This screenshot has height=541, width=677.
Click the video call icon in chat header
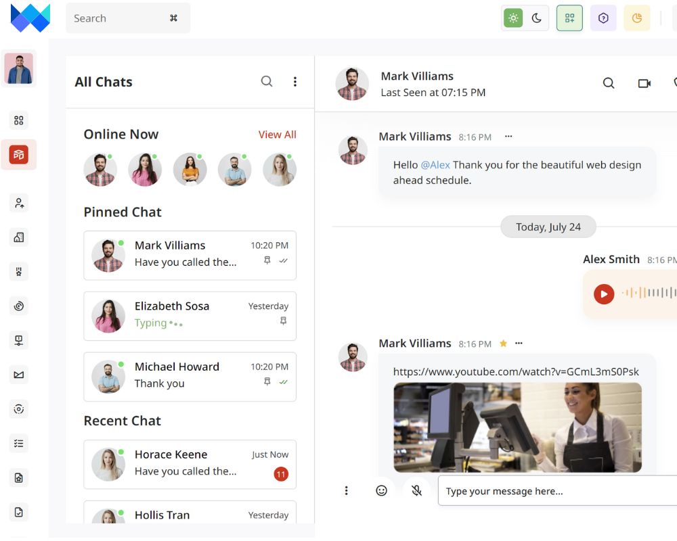[x=644, y=83]
